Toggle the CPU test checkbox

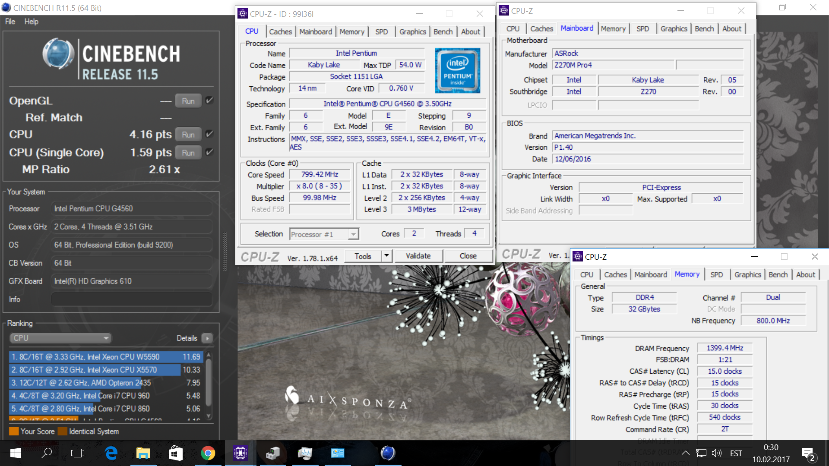[209, 134]
